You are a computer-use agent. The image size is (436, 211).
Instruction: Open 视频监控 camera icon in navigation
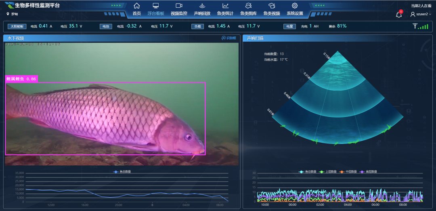[179, 6]
